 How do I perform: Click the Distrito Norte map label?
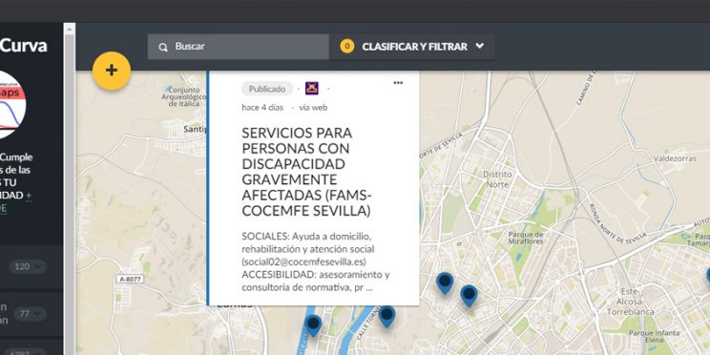pos(497,179)
